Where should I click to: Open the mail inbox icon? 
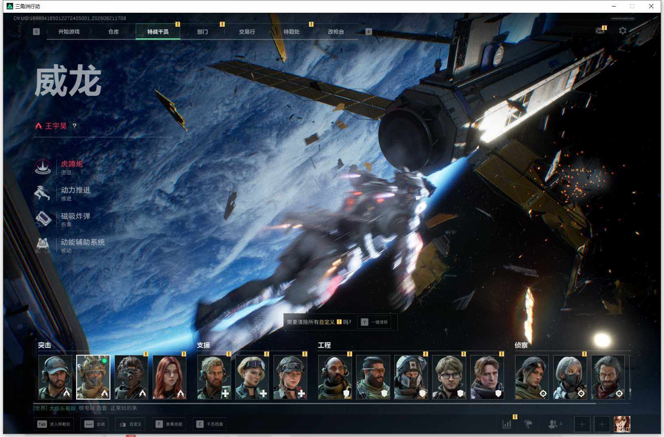pyautogui.click(x=600, y=30)
